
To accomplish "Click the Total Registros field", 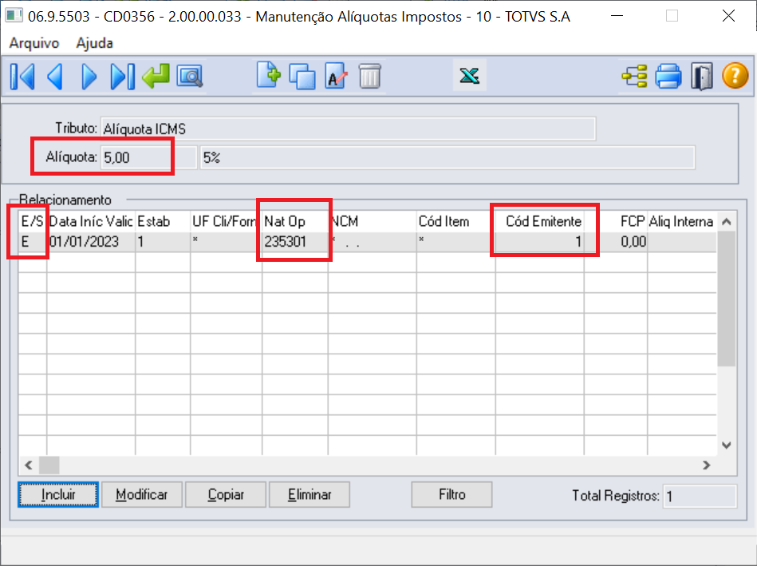I will coord(700,496).
